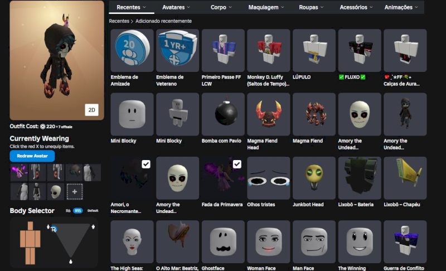Image resolution: width=446 pixels, height=271 pixels.
Task: Click the Robux icon beside Outfit Cost
Action: [43, 127]
